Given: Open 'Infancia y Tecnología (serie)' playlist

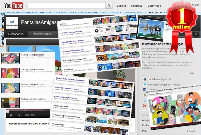Looking at the screenshot, I should click(73, 51).
